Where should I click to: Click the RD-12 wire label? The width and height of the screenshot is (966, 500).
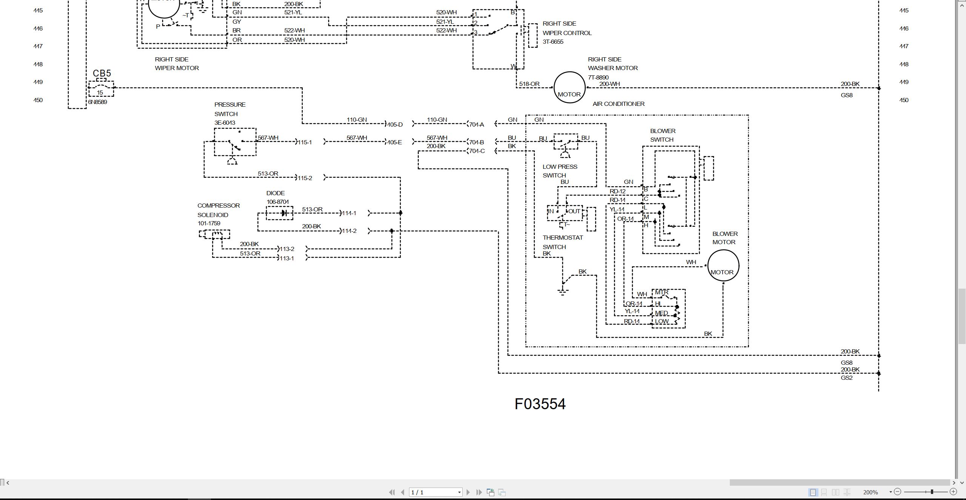[x=617, y=191]
